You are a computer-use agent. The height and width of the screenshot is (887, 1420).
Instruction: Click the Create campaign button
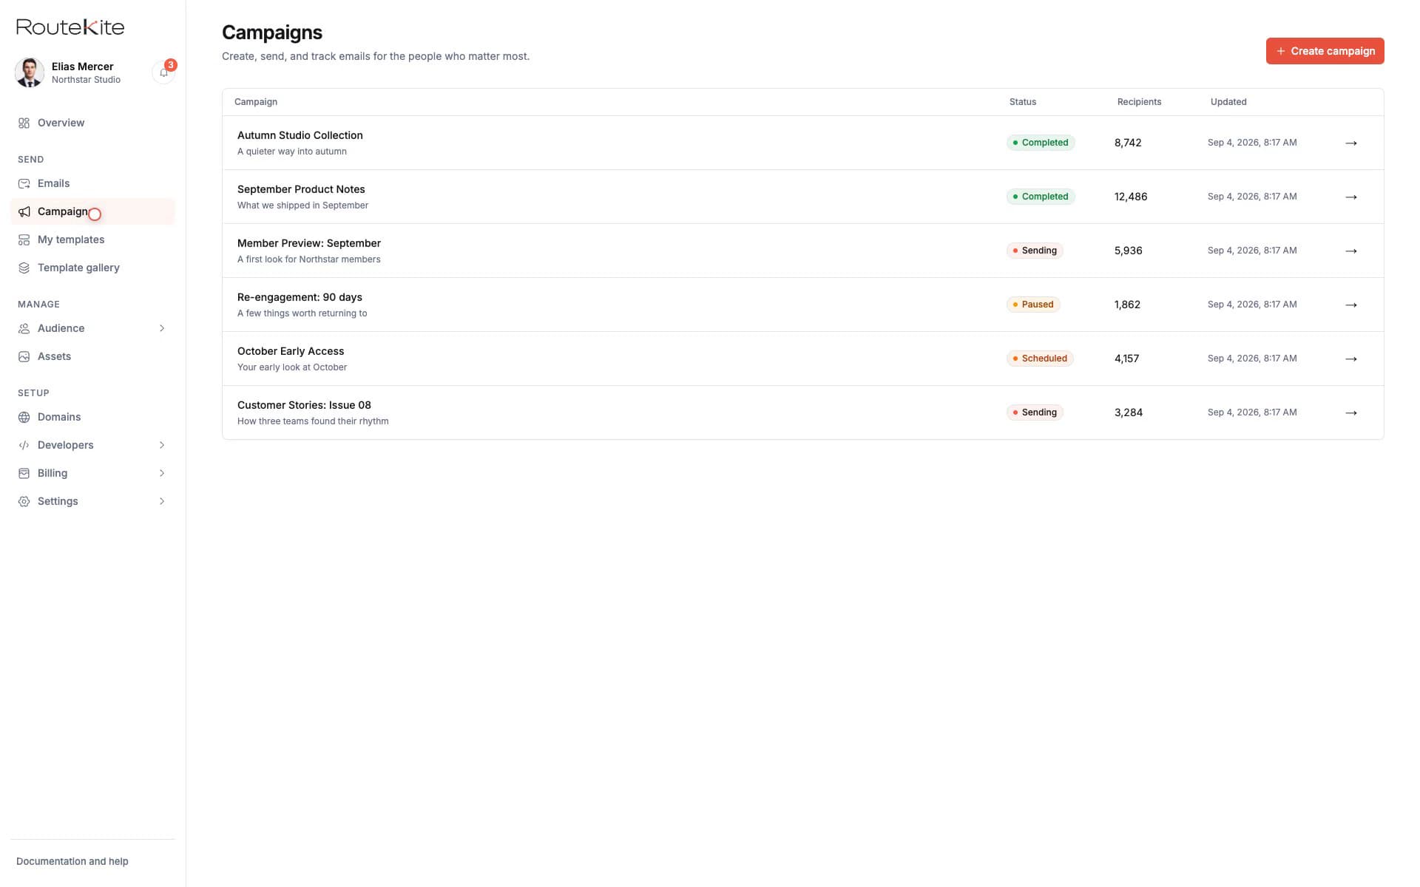pyautogui.click(x=1325, y=51)
